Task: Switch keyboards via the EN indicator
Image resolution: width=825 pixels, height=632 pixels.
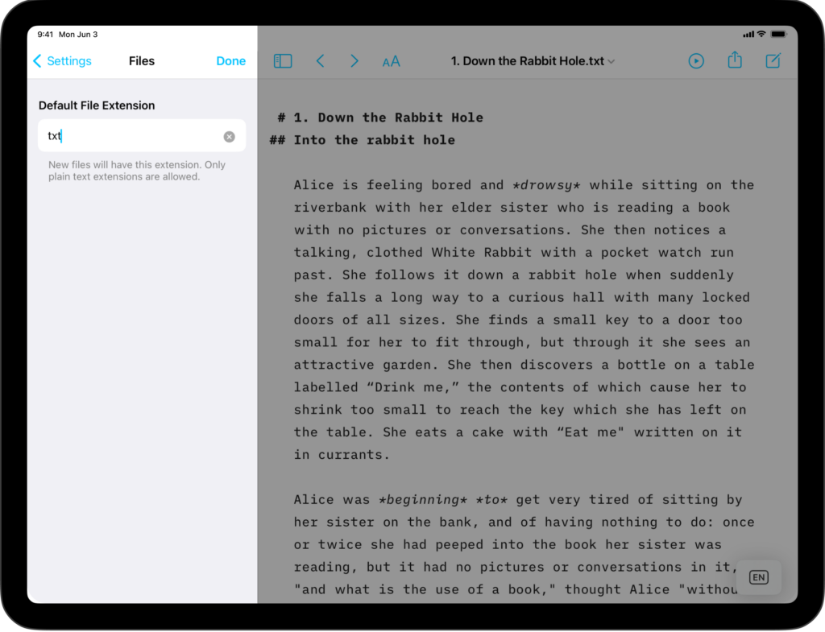Action: pos(757,577)
